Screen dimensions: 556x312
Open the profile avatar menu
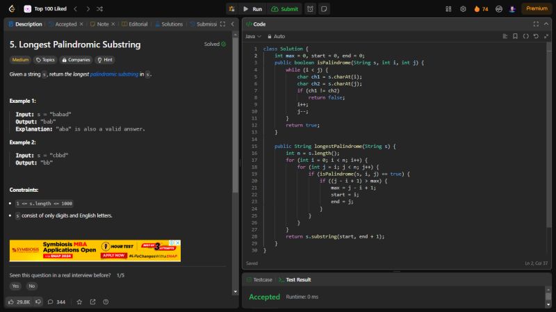click(512, 9)
